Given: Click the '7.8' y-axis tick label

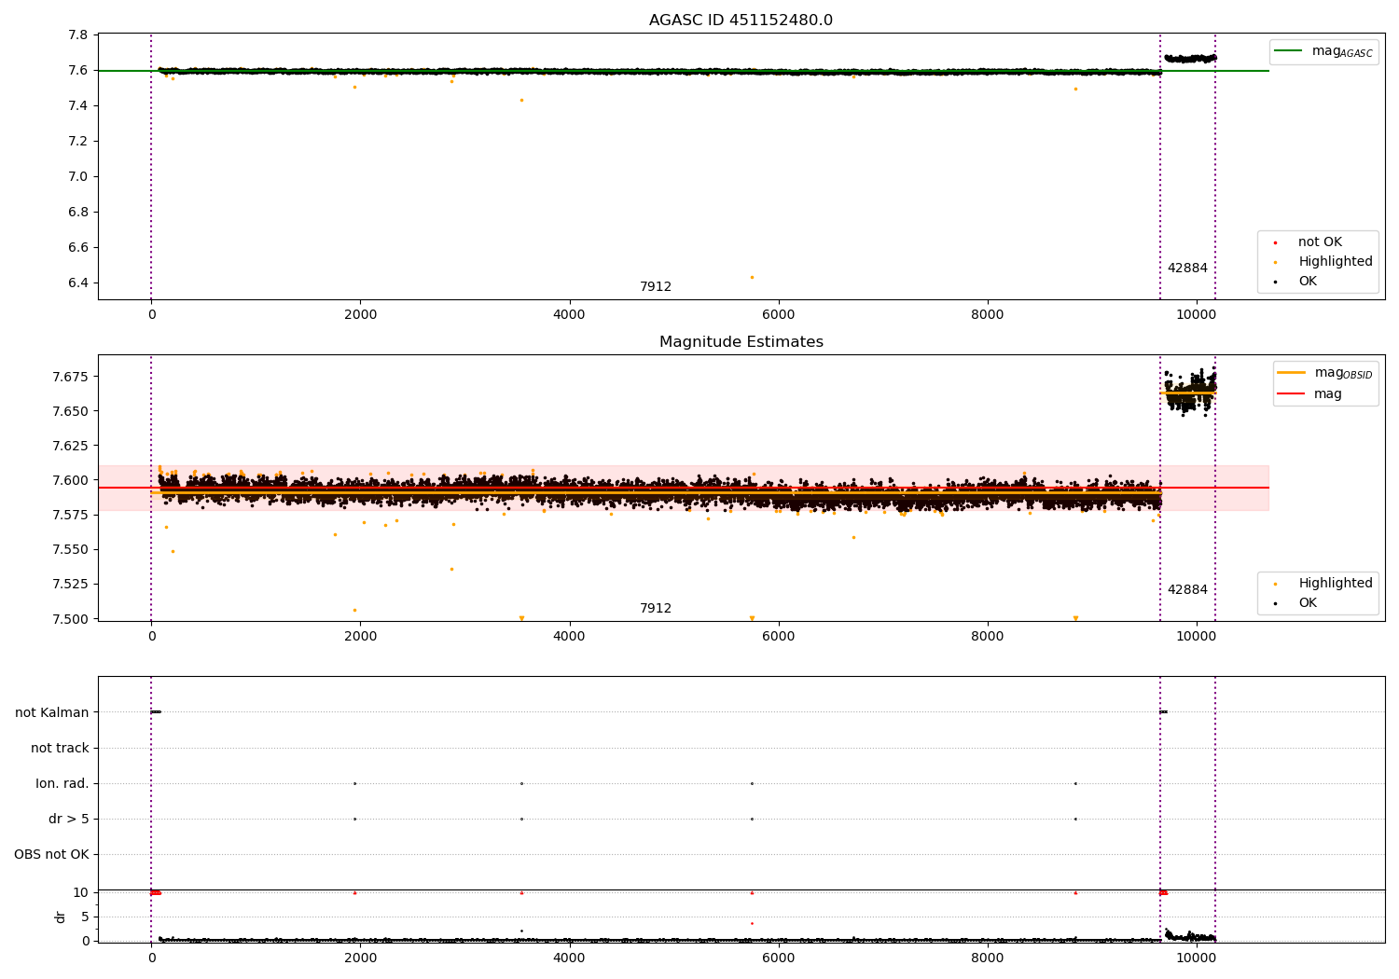Looking at the screenshot, I should click(x=79, y=35).
